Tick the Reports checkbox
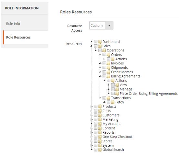The image size is (179, 156). pos(96,132)
